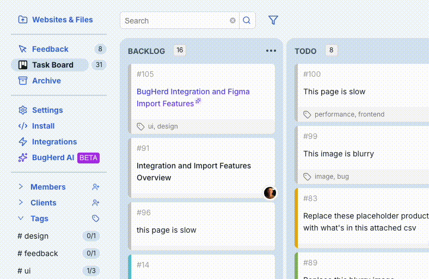
Task: Click the #89 task number
Action: pyautogui.click(x=310, y=263)
